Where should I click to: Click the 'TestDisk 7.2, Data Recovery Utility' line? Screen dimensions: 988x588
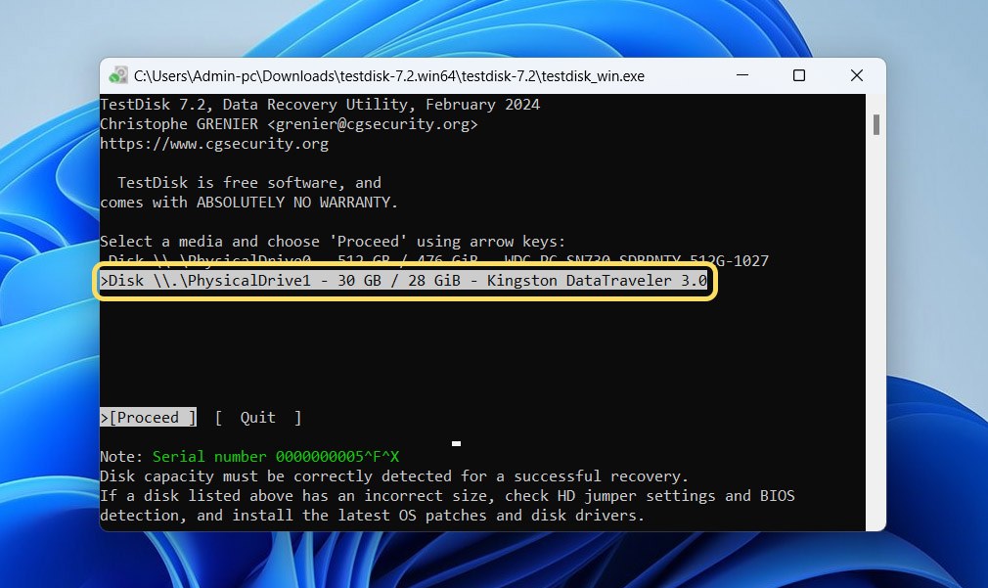320,105
